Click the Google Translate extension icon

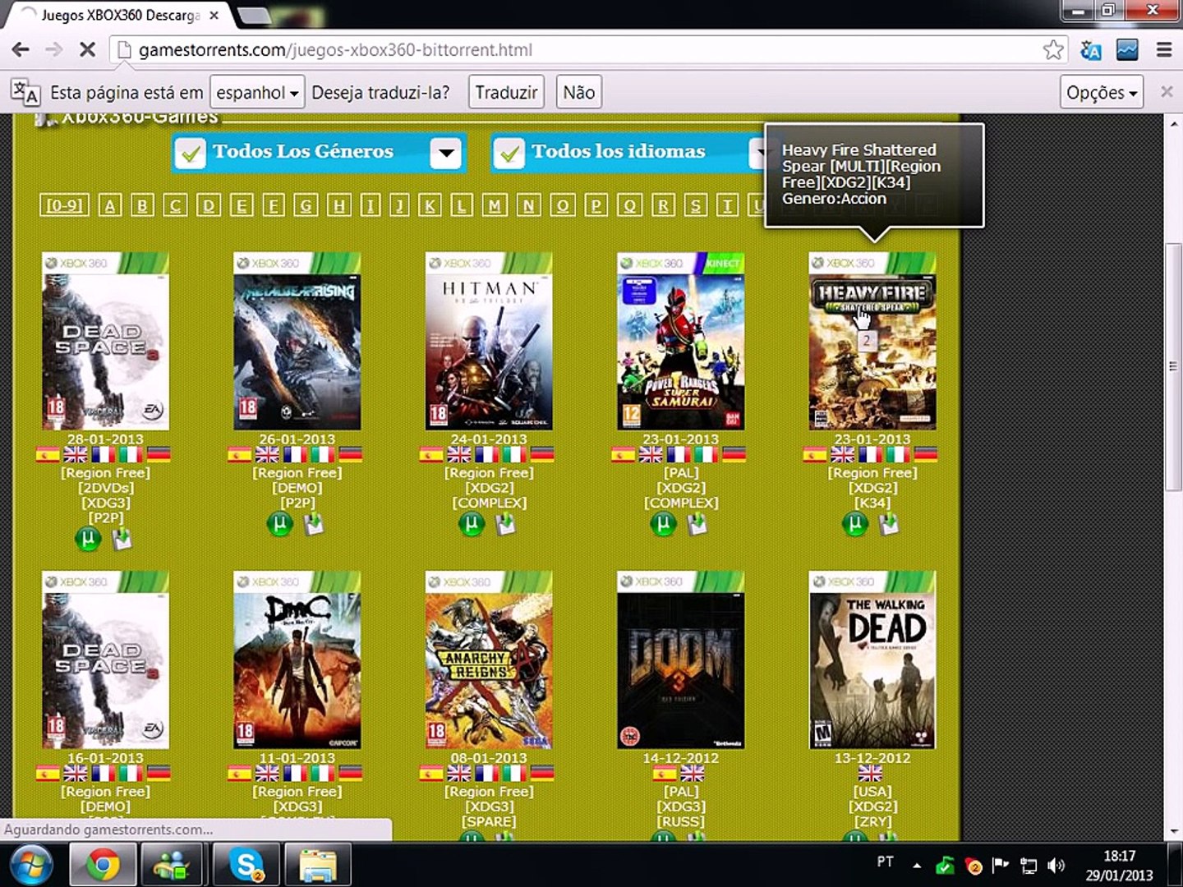coord(1091,50)
